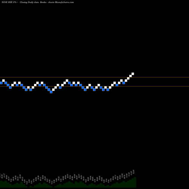
Task: Click the lower orange horizontal level line
Action: click(94, 86)
